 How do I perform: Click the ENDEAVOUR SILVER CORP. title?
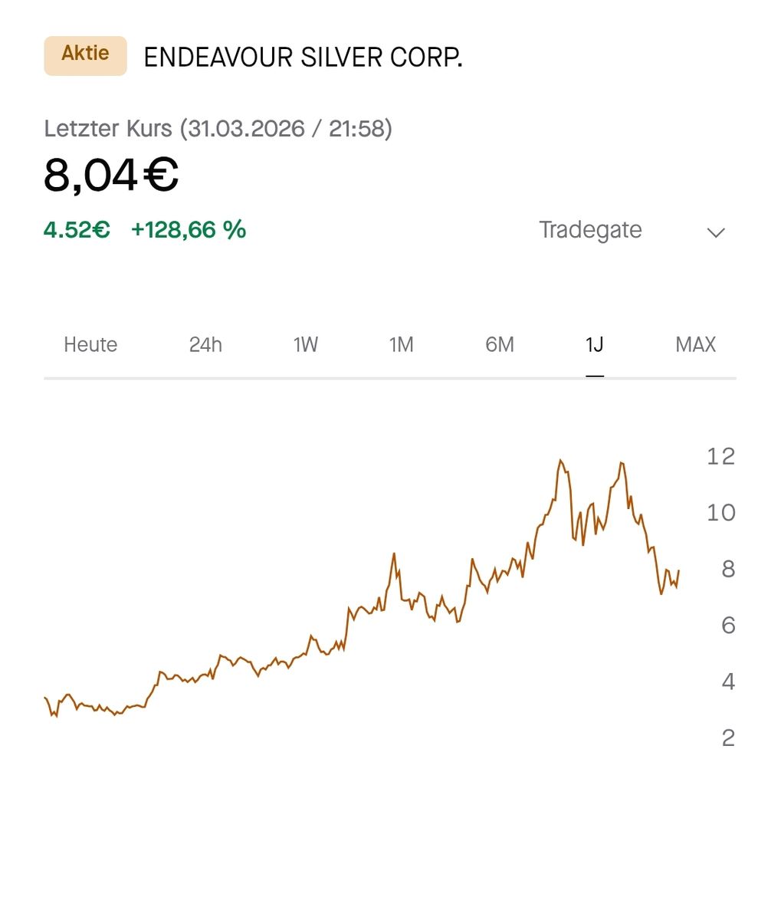[303, 58]
